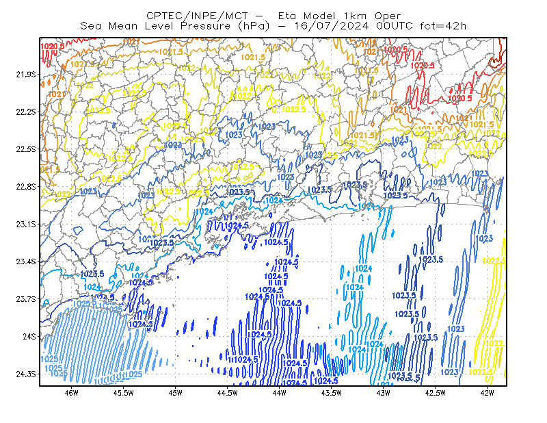
Task: Select the 46W longitude axis label
Action: pyautogui.click(x=72, y=393)
